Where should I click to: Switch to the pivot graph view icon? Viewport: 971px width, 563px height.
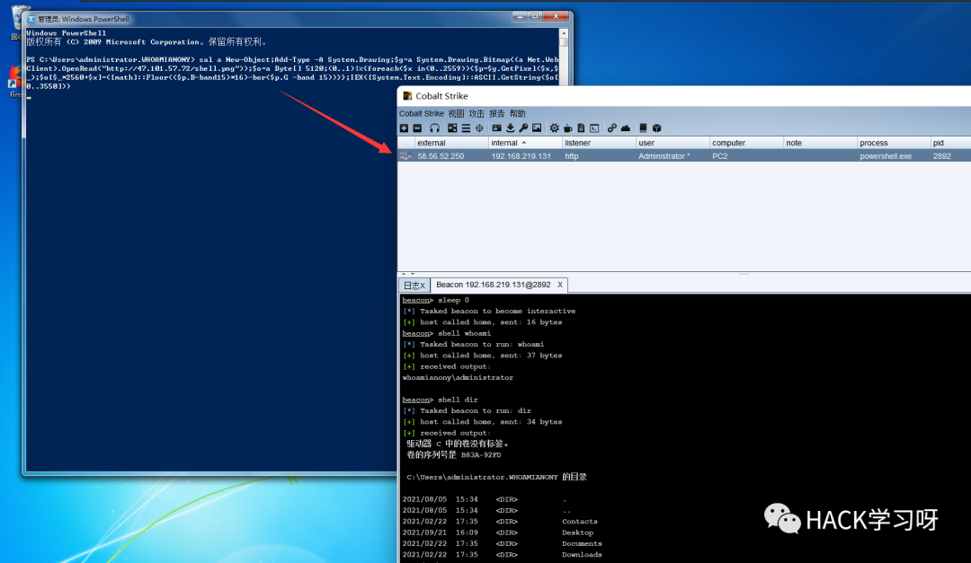click(x=452, y=128)
